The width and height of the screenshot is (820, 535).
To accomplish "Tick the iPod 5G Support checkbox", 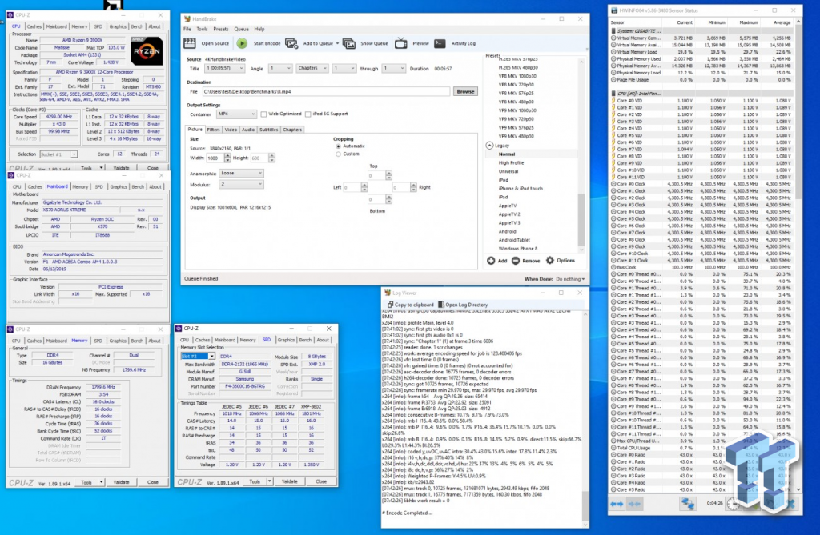I will [x=308, y=114].
